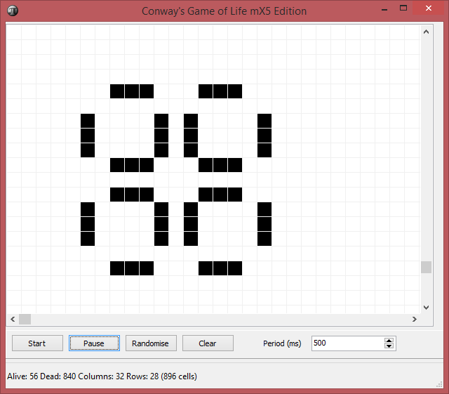Randomise the grid cells
Viewport: 449px width, 394px height.
(151, 343)
